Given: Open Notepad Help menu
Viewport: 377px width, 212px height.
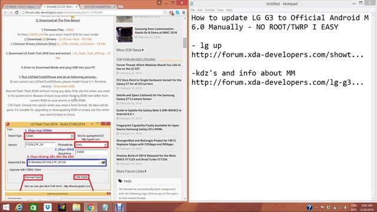Looking at the screenshot, I should 229,10.
